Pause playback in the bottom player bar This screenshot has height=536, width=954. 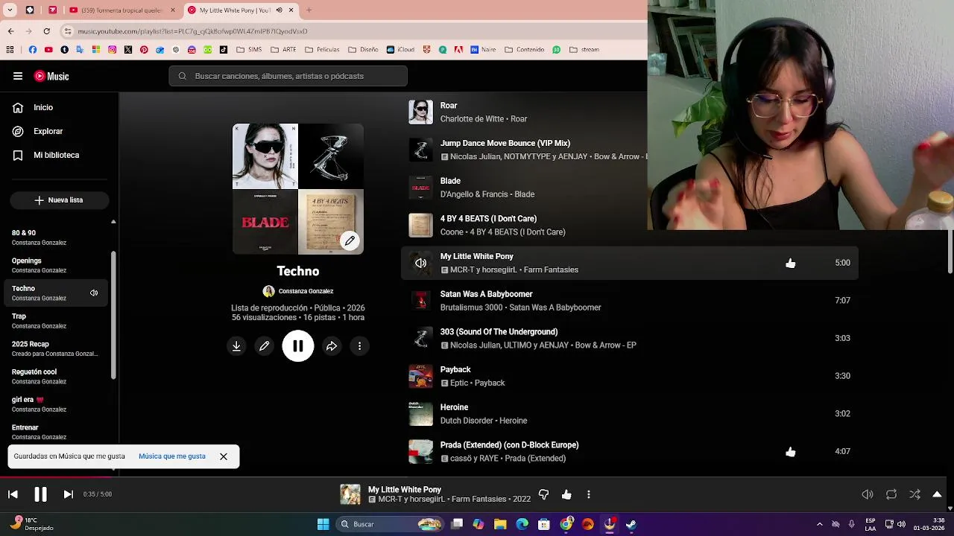(x=40, y=494)
